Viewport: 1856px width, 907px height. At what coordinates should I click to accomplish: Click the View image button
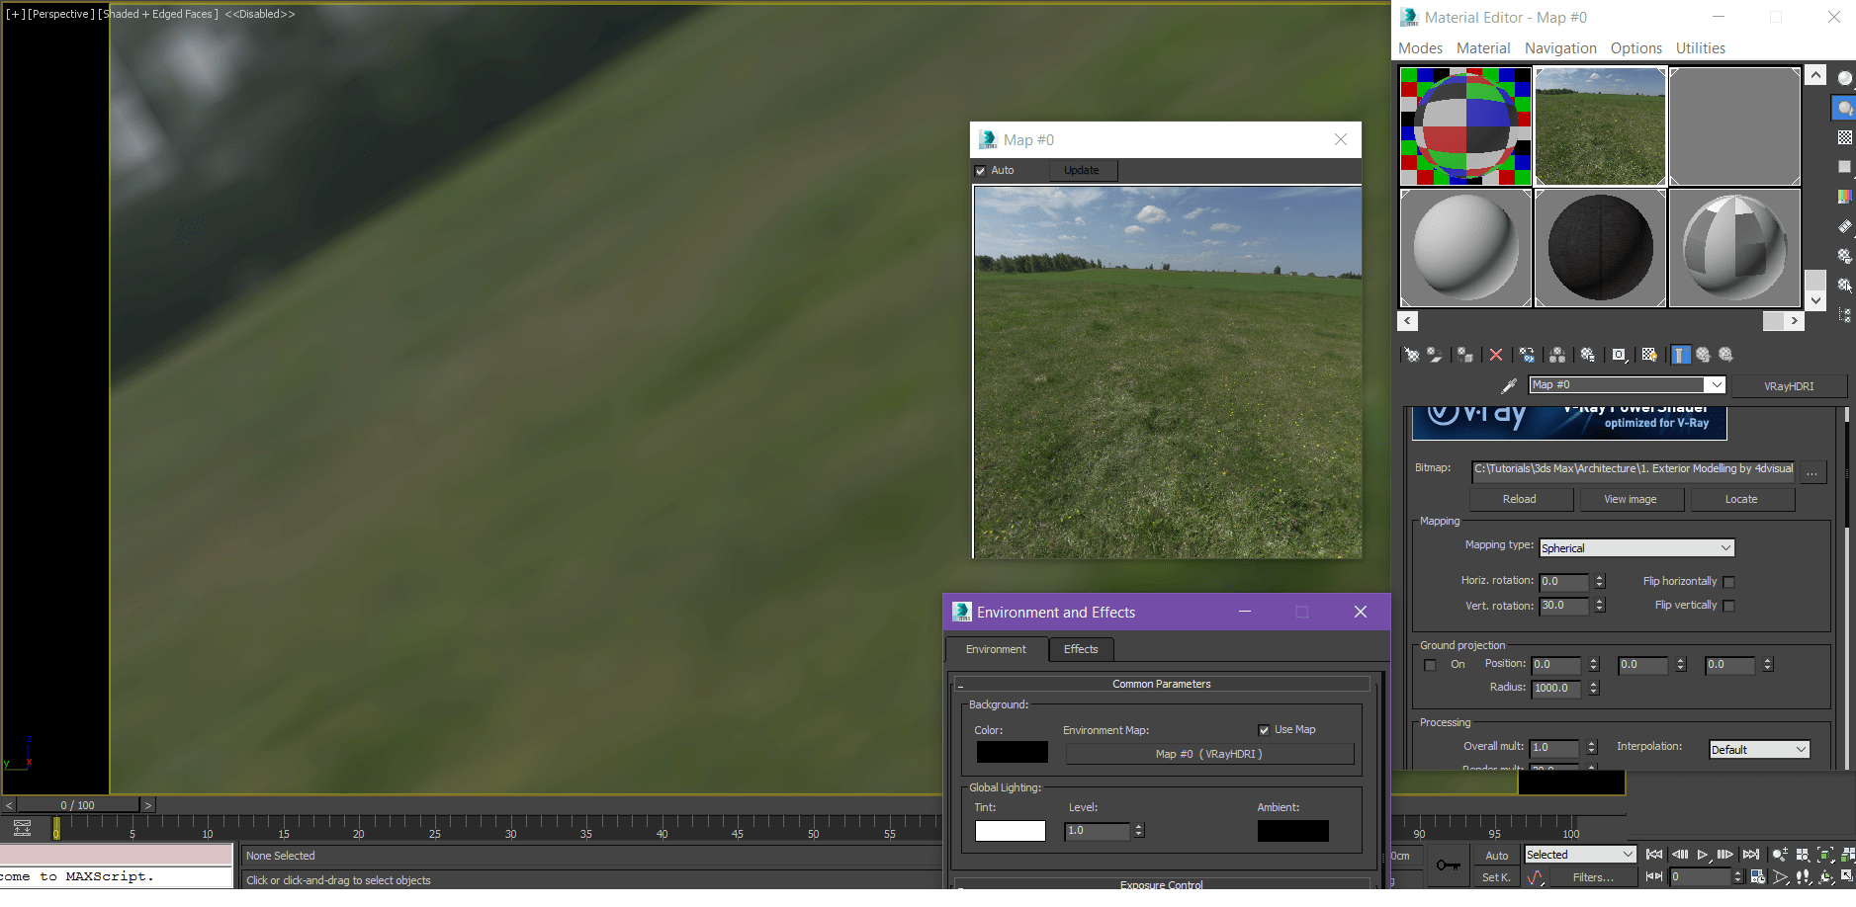tap(1632, 499)
